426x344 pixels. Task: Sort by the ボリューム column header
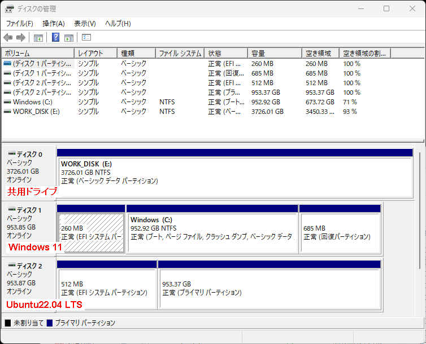coord(37,54)
